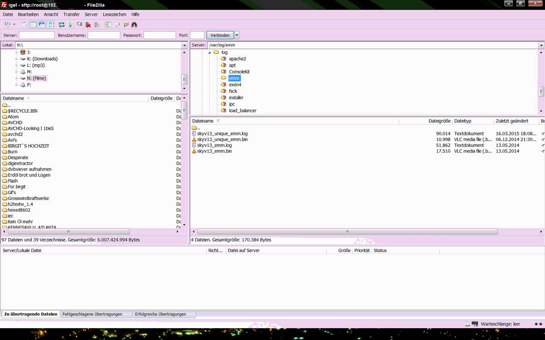Expand the K: (Downloads) drive node
Viewport: 545px width, 340px height.
pyautogui.click(x=17, y=59)
